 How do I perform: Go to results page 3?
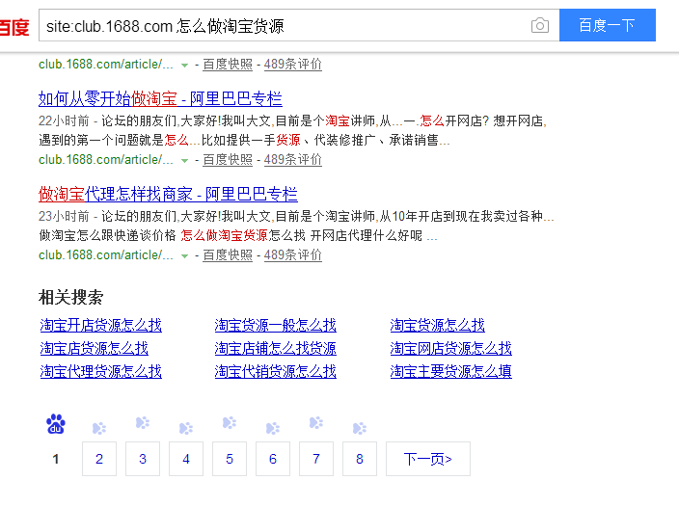tap(143, 459)
